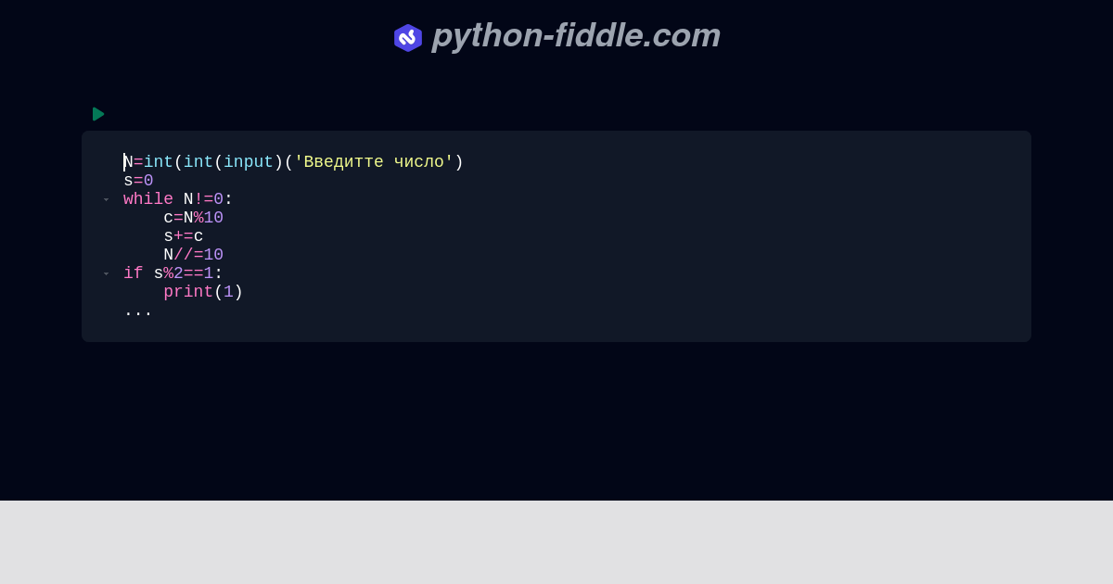Collapse the while loop fold arrow
Viewport: 1113px width, 584px height.
click(106, 199)
